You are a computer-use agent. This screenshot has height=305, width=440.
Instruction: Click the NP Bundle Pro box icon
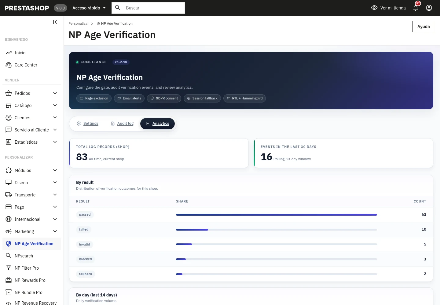9,292
